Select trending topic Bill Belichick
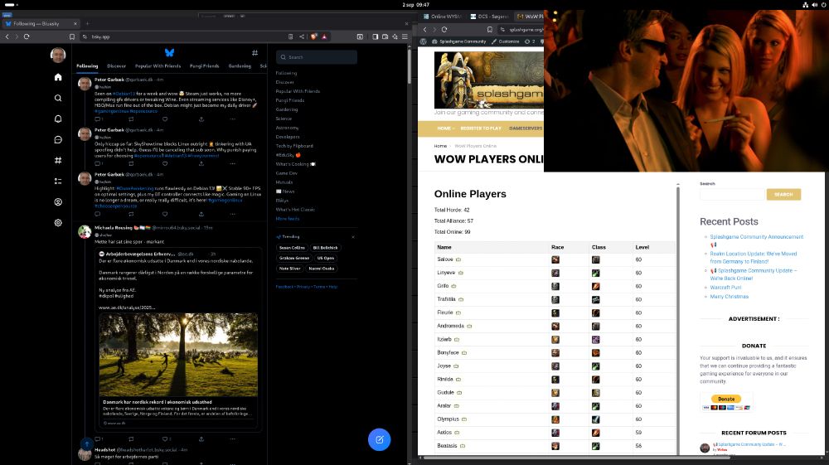Image resolution: width=829 pixels, height=465 pixels. (325, 247)
